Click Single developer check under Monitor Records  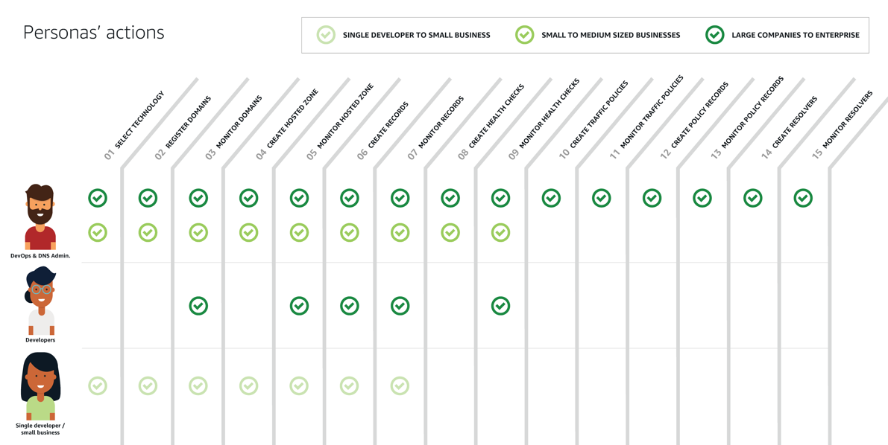pyautogui.click(x=400, y=386)
